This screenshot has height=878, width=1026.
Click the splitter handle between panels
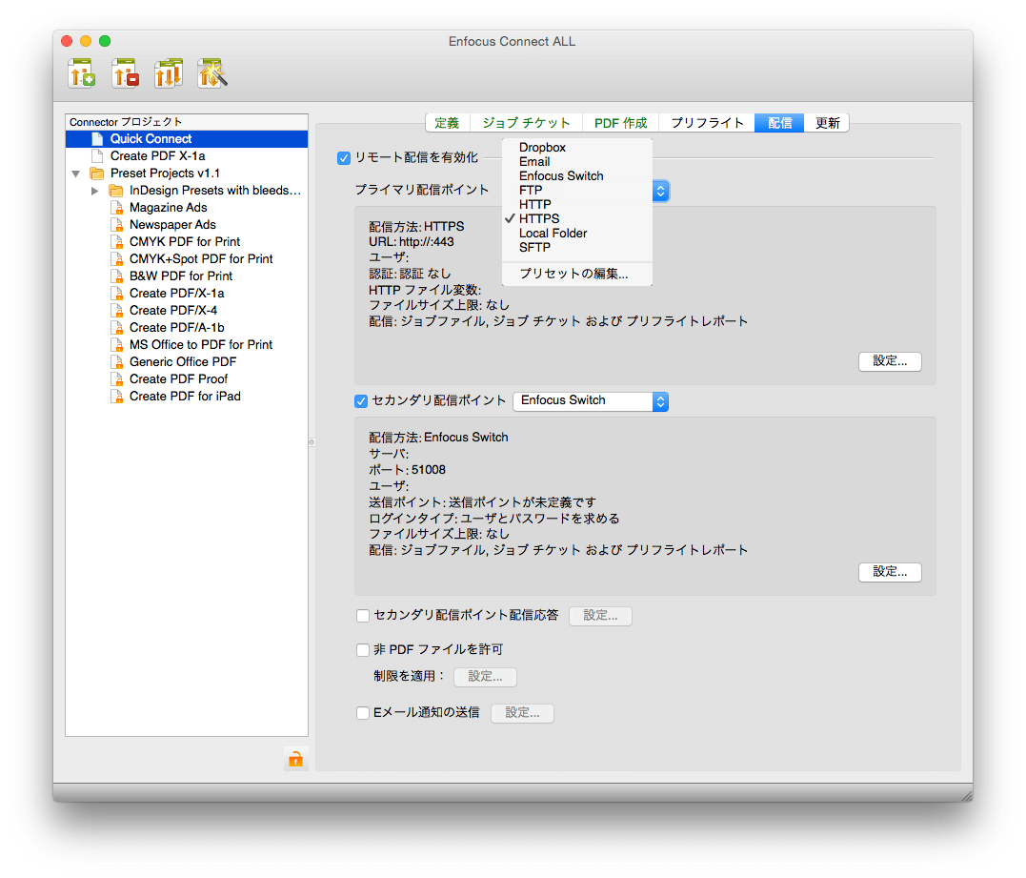click(312, 442)
